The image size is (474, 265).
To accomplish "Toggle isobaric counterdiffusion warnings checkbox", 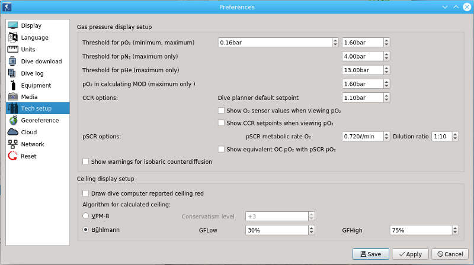I will click(x=87, y=161).
